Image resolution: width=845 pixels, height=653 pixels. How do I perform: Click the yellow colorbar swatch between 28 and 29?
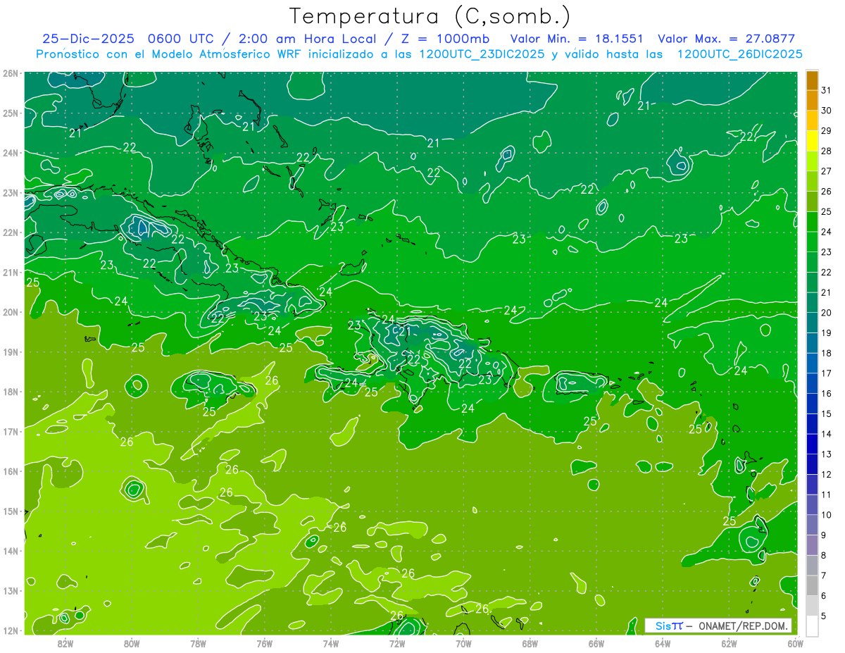(812, 141)
